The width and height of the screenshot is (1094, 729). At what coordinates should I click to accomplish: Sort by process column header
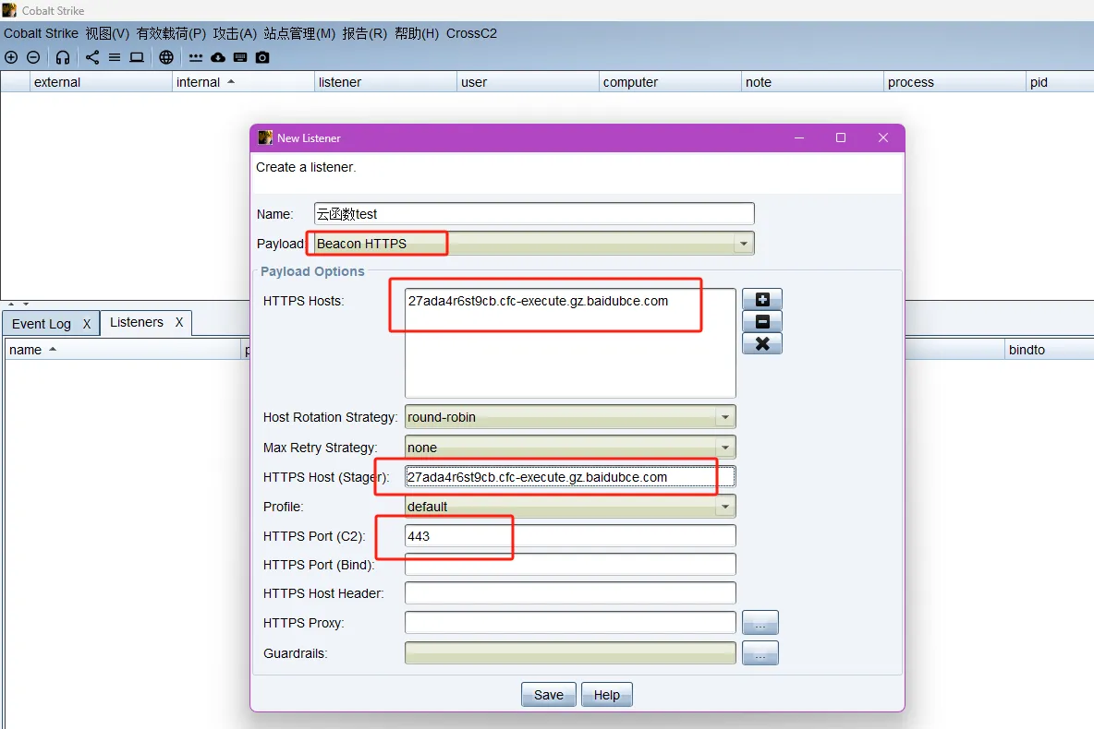[x=954, y=82]
